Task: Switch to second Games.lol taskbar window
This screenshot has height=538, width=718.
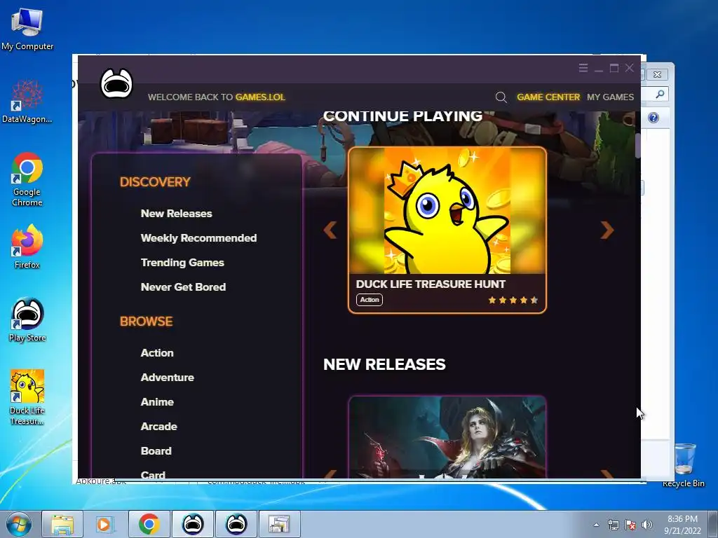Action: 236,524
